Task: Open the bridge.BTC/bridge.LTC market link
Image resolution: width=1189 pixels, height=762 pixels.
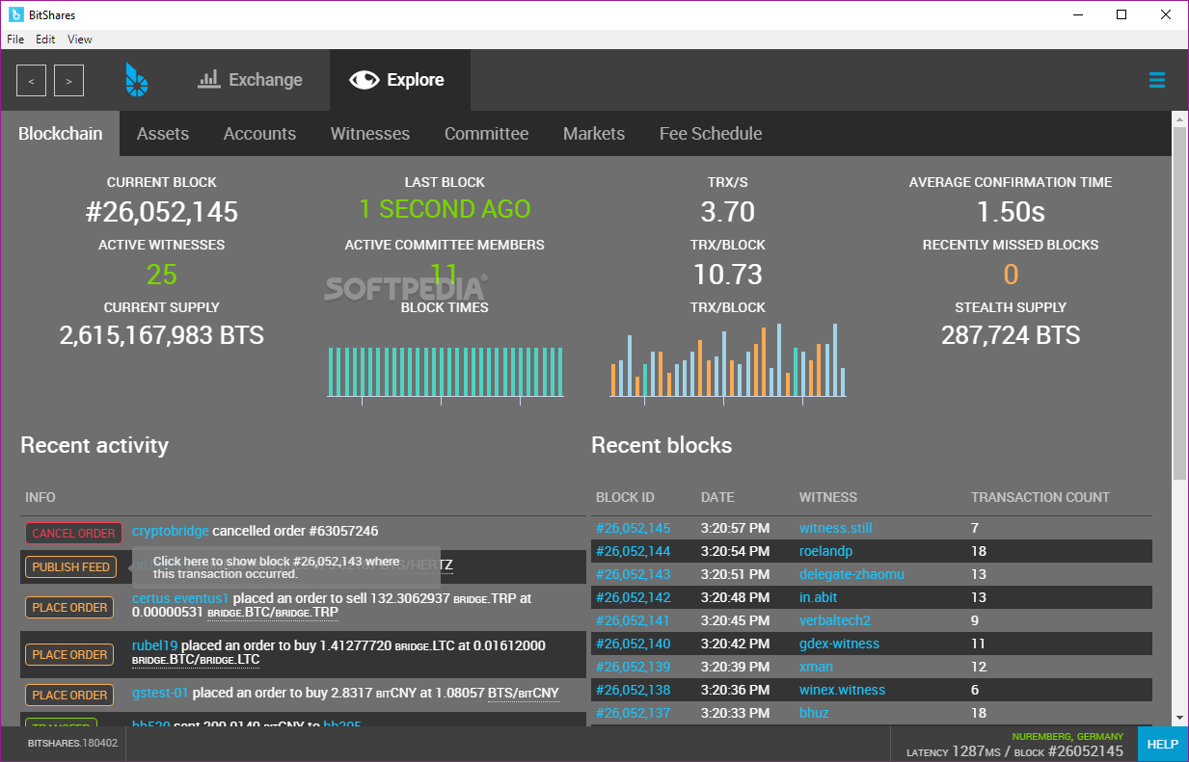Action: tap(196, 660)
